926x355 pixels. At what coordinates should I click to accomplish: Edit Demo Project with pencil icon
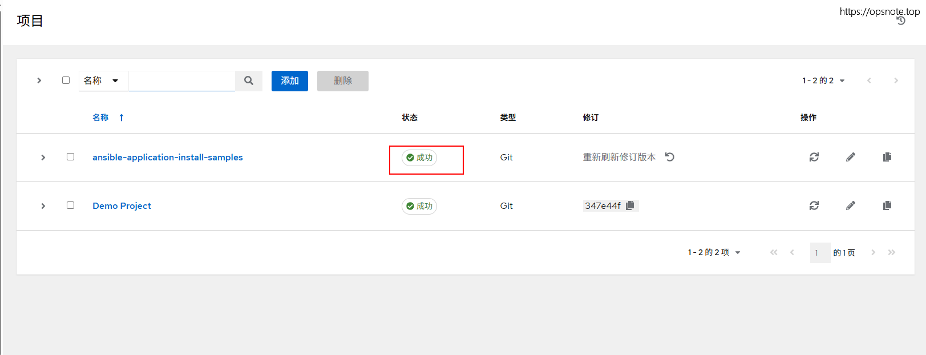(851, 205)
